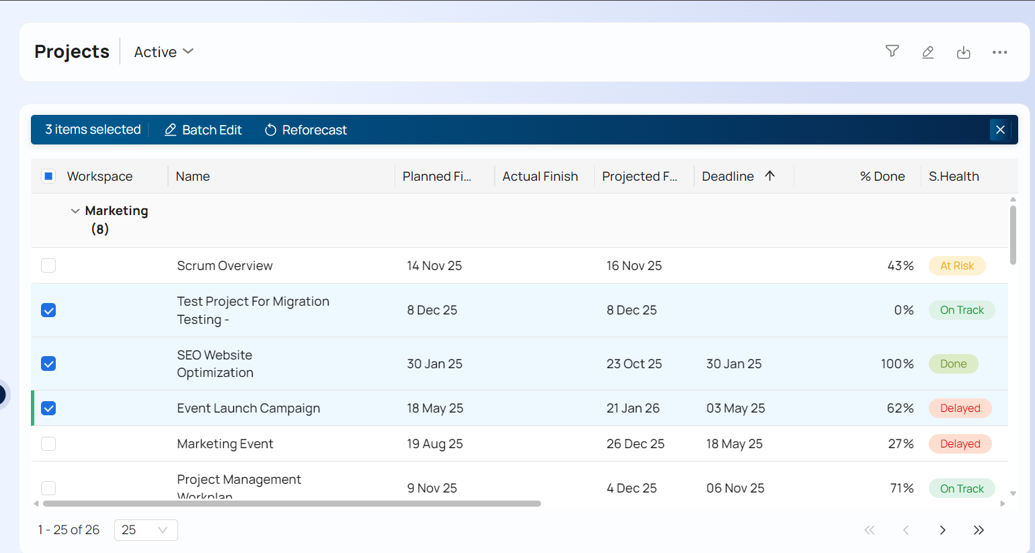Screen dimensions: 1035x553
Task: Go to next page arrow
Action: [942, 530]
